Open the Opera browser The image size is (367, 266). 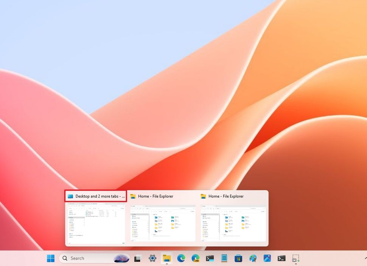pos(196,258)
